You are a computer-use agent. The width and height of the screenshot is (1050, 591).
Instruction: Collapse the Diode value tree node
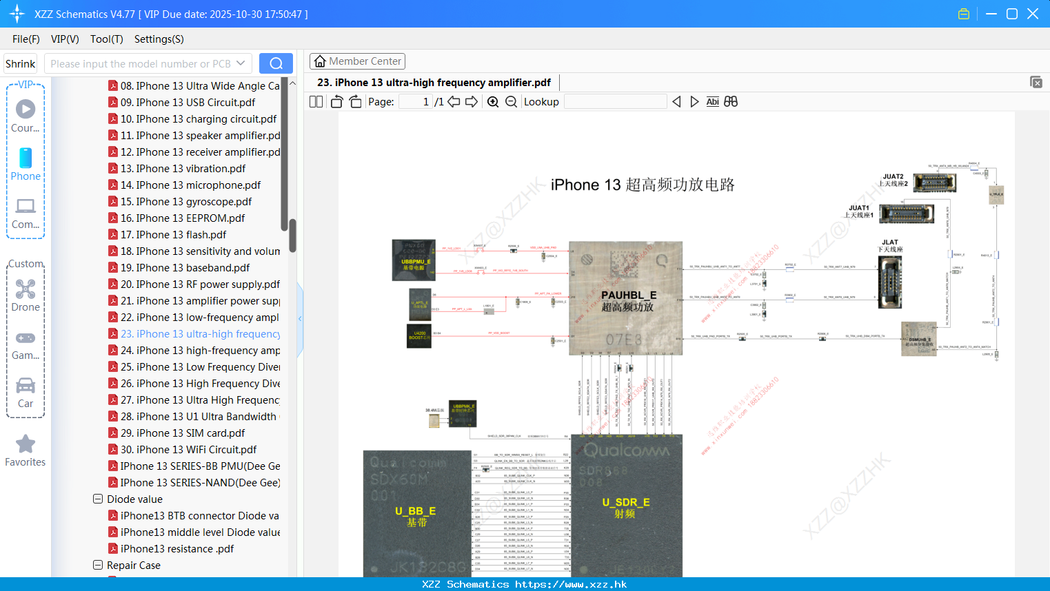coord(98,499)
